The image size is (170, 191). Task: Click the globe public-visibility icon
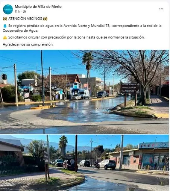click(24, 12)
